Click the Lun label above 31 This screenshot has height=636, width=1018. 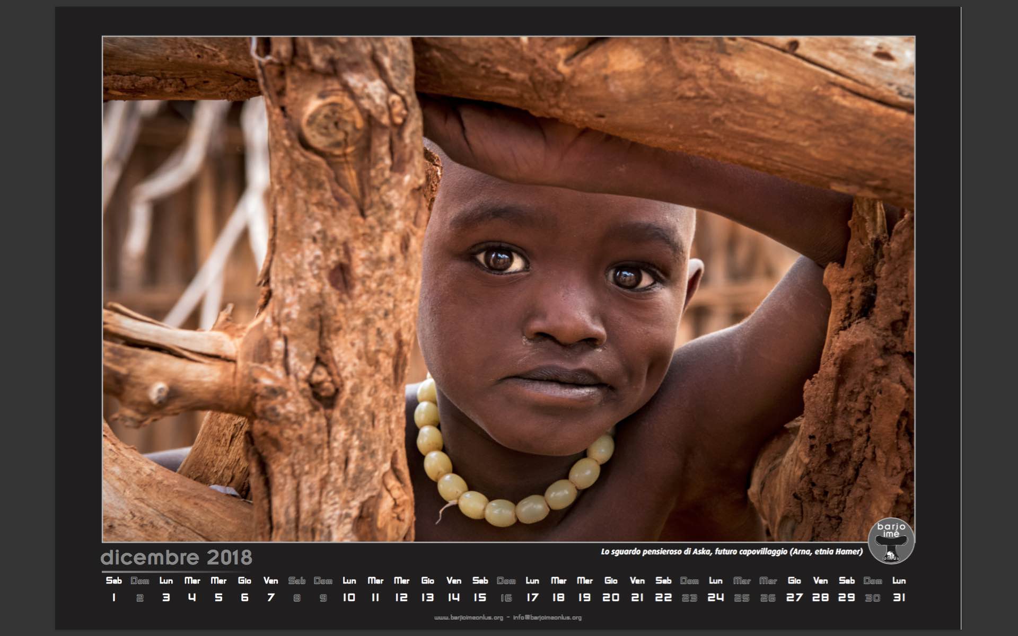[x=899, y=581]
